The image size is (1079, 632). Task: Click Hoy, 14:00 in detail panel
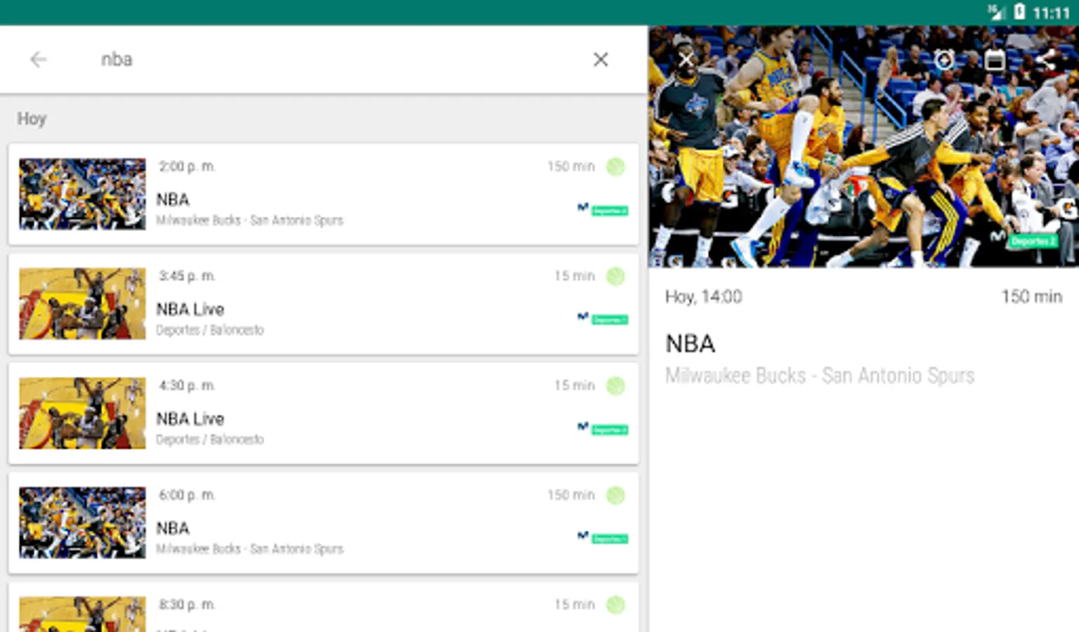coord(704,297)
